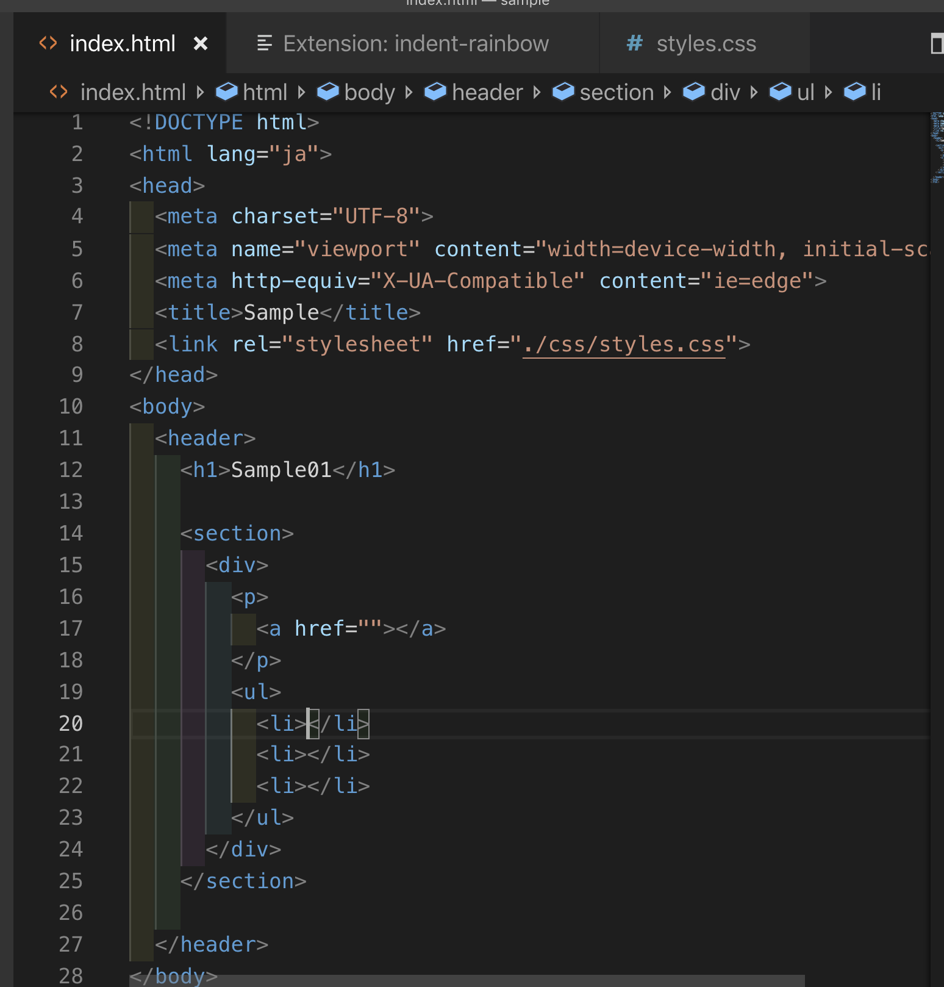The width and height of the screenshot is (944, 987).
Task: Select ul in the breadcrumb
Action: [x=806, y=93]
